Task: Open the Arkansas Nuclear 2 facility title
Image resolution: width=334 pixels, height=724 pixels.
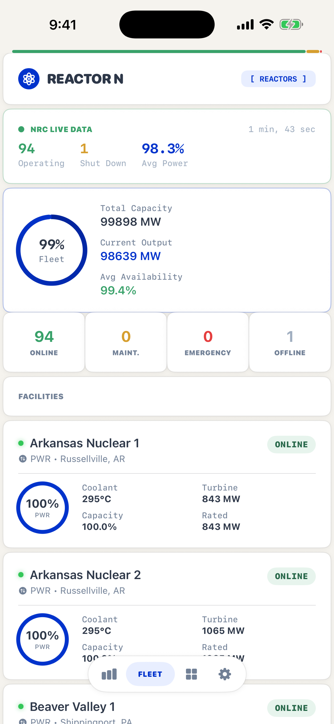Action: pyautogui.click(x=85, y=575)
